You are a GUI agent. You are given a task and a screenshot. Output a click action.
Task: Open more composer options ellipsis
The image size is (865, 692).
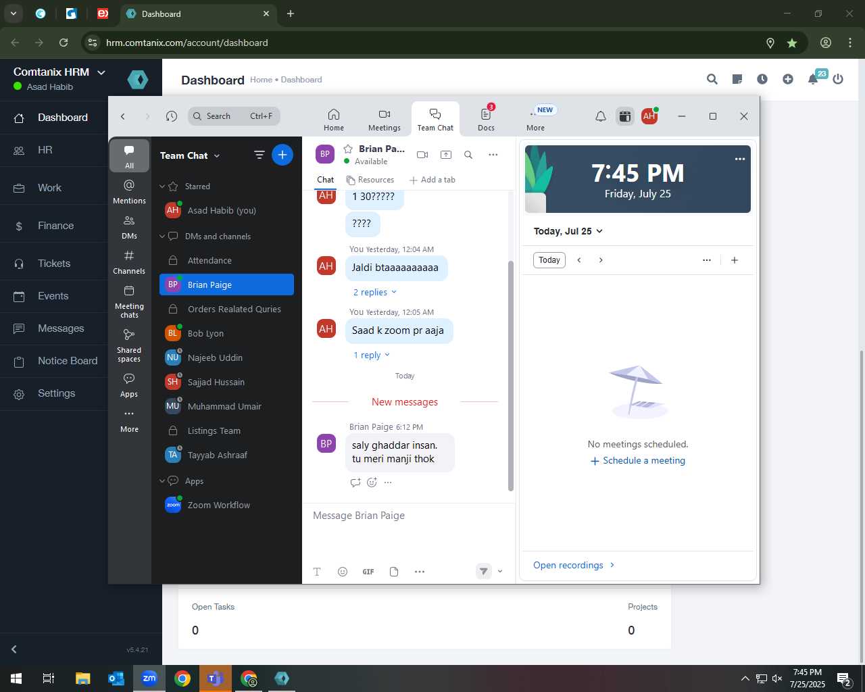pos(420,572)
